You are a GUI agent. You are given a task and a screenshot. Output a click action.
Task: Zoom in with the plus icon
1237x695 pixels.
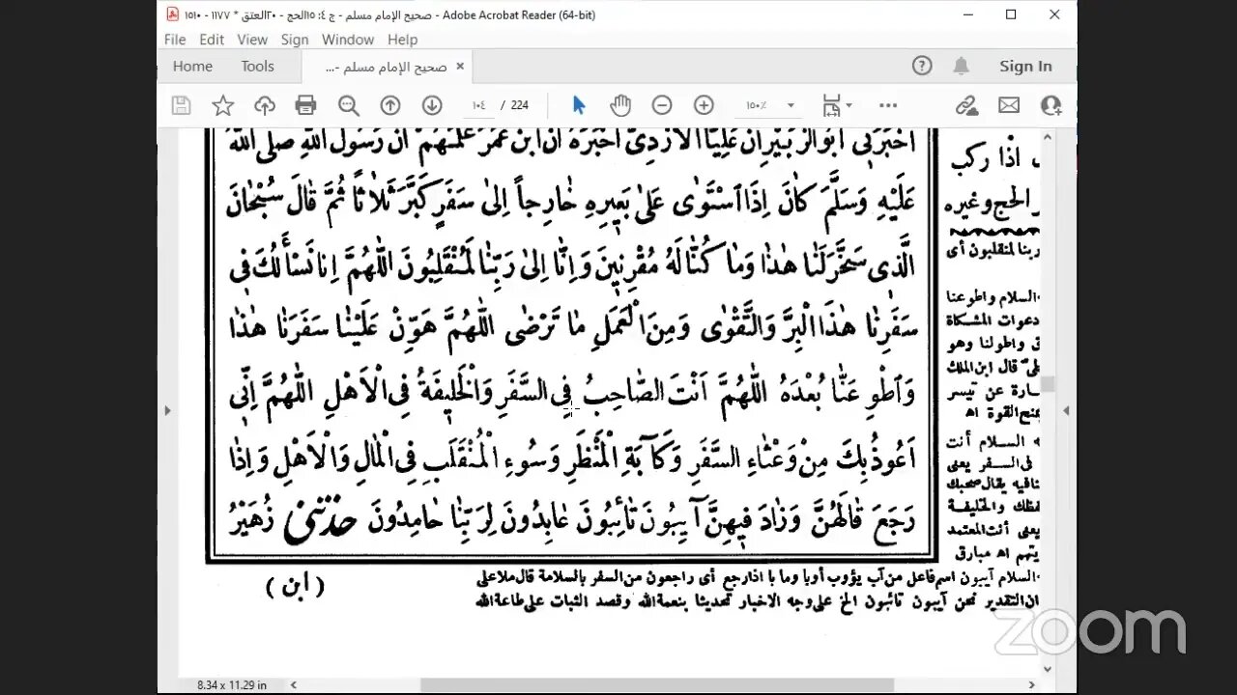coord(704,105)
